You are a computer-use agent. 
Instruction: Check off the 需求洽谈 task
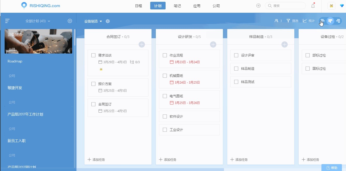tap(93, 55)
